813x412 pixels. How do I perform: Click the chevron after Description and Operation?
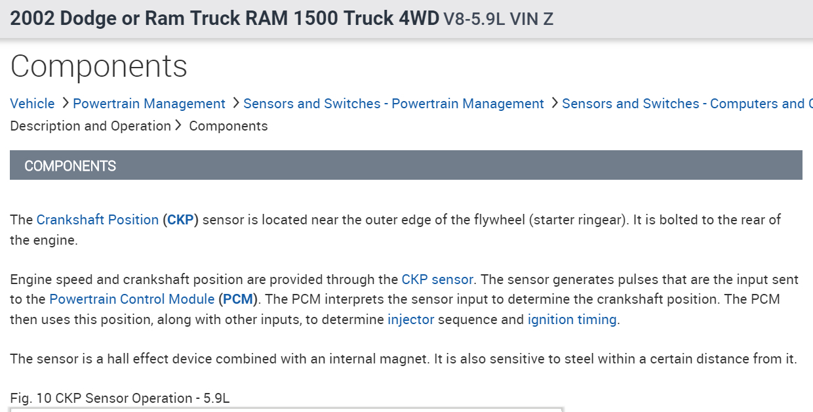click(178, 125)
